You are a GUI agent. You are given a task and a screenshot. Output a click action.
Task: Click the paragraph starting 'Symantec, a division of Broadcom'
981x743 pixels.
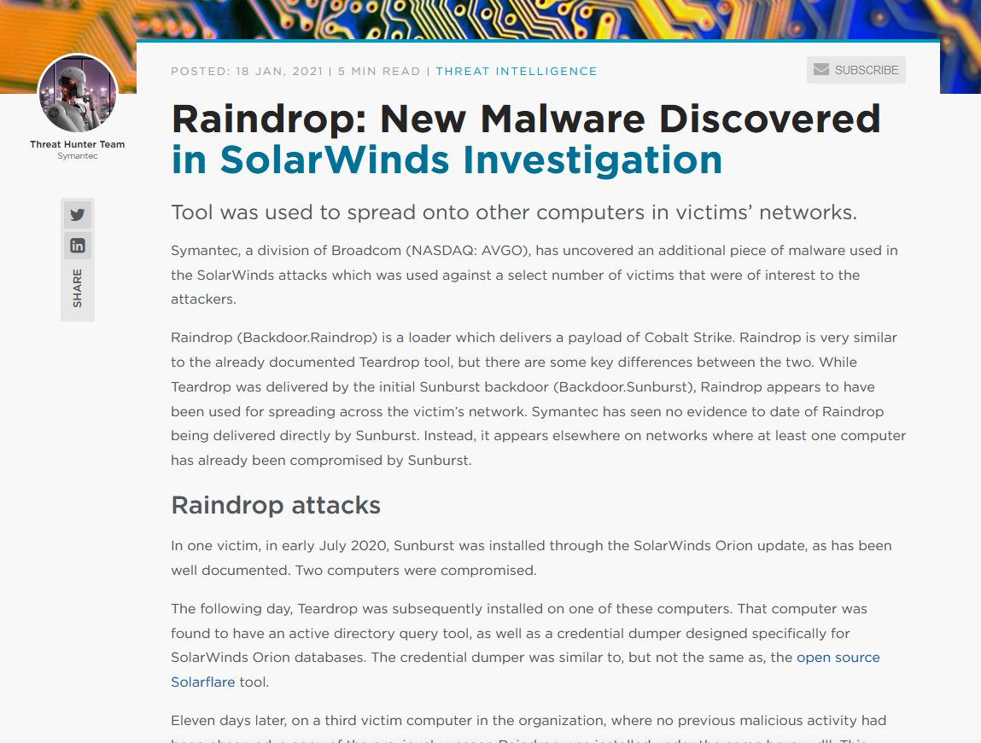534,275
